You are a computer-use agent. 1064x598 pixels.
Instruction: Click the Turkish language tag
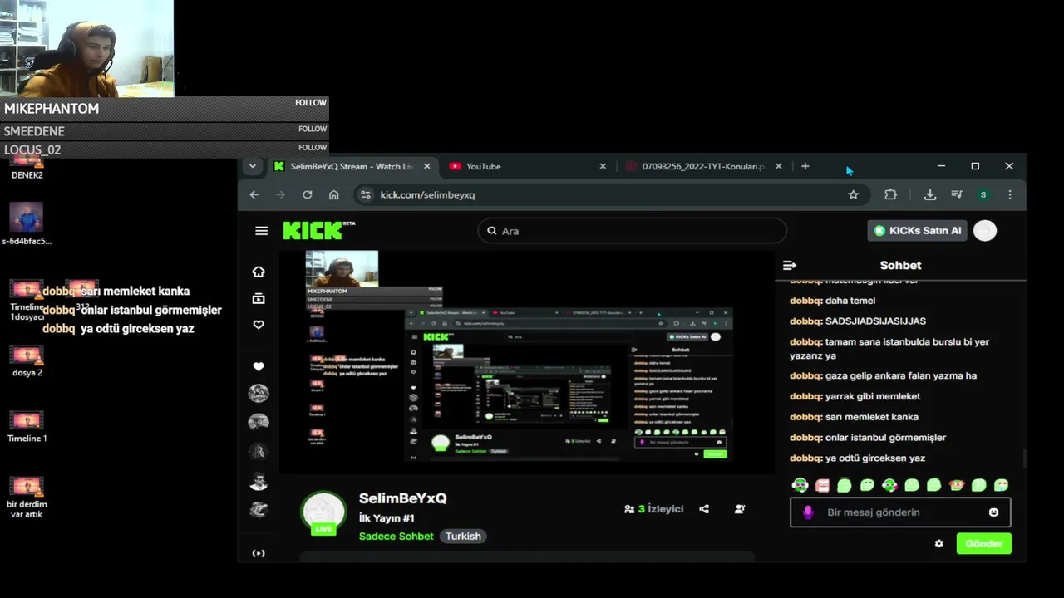[x=463, y=537]
